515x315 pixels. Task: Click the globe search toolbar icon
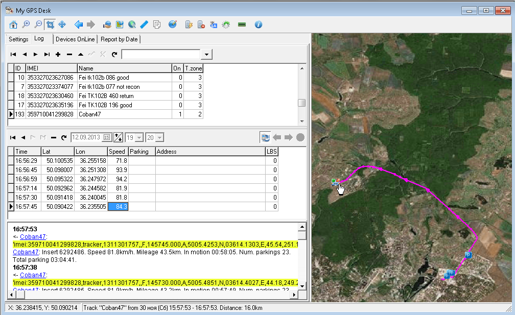[132, 25]
